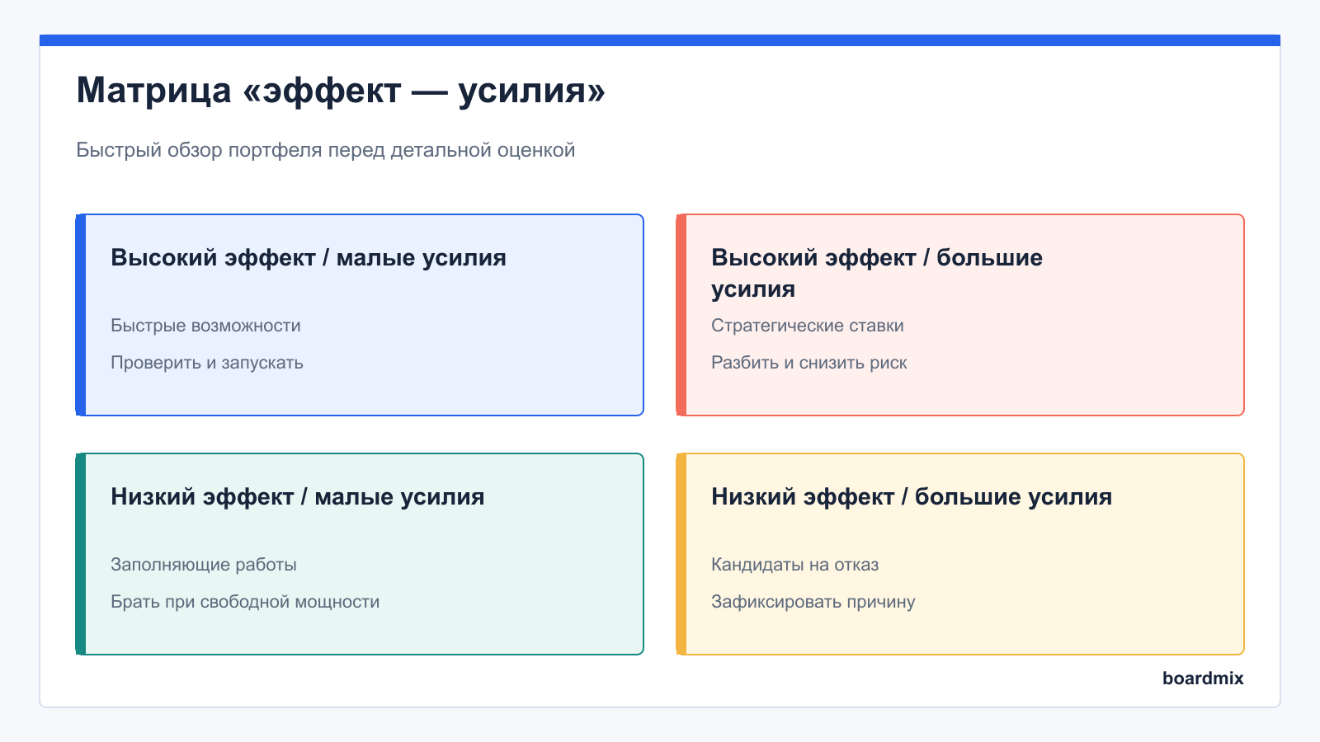This screenshot has height=742, width=1320.
Task: Select the text «Быстрые возможности»
Action: pos(205,326)
